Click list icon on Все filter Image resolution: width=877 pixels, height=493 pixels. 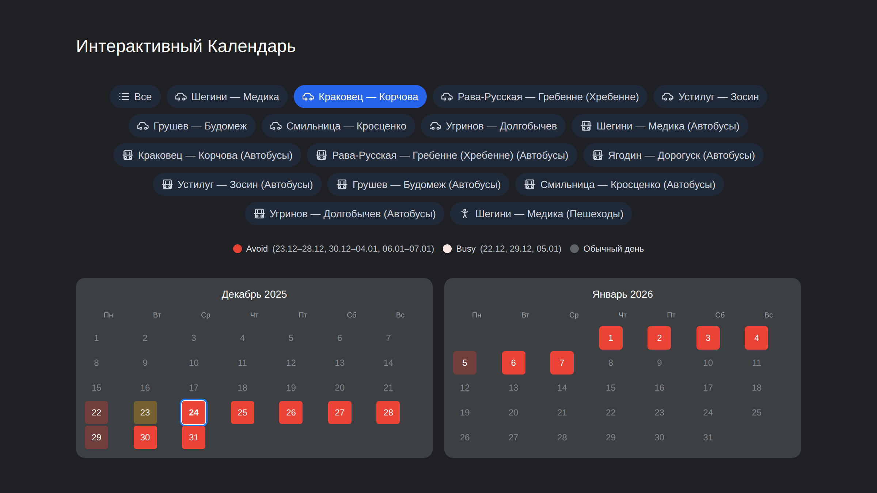coord(124,97)
